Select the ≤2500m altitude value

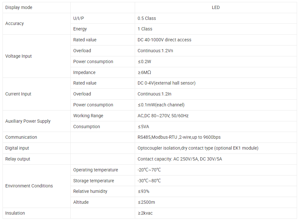[147, 202]
